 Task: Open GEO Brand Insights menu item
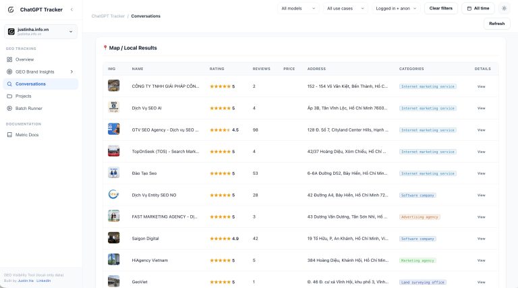[x=34, y=71]
